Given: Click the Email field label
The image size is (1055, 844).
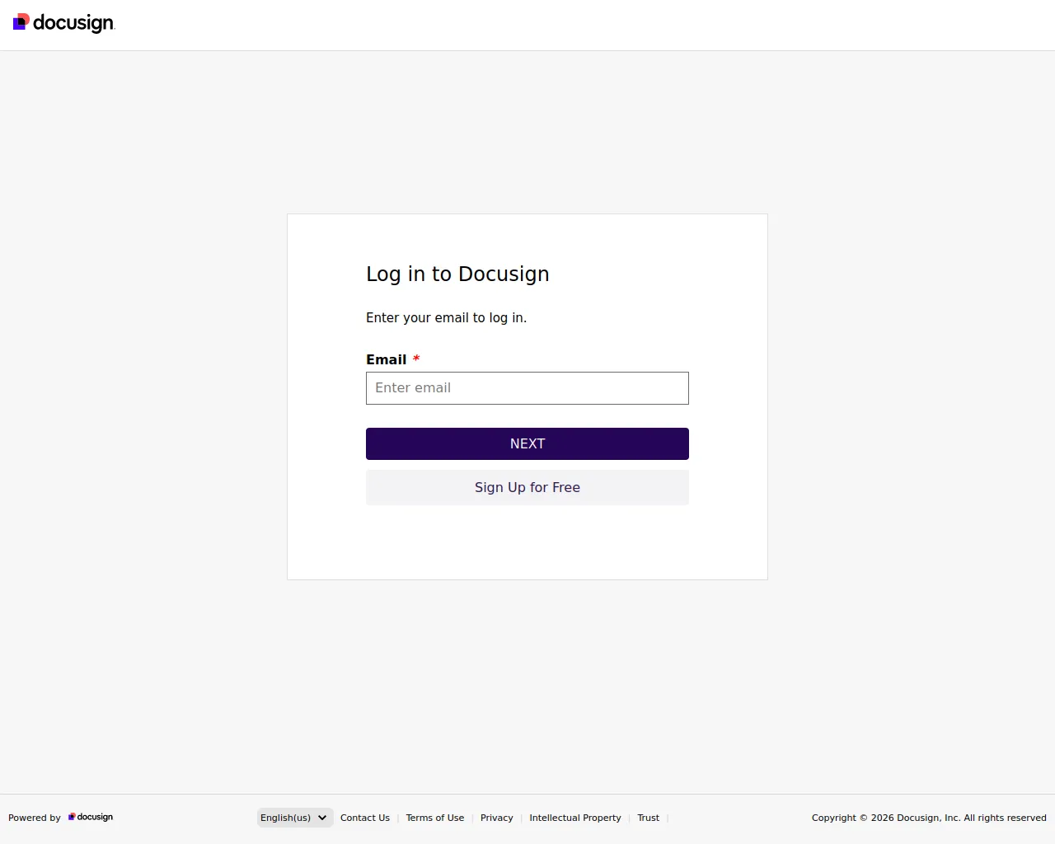Looking at the screenshot, I should tap(387, 359).
